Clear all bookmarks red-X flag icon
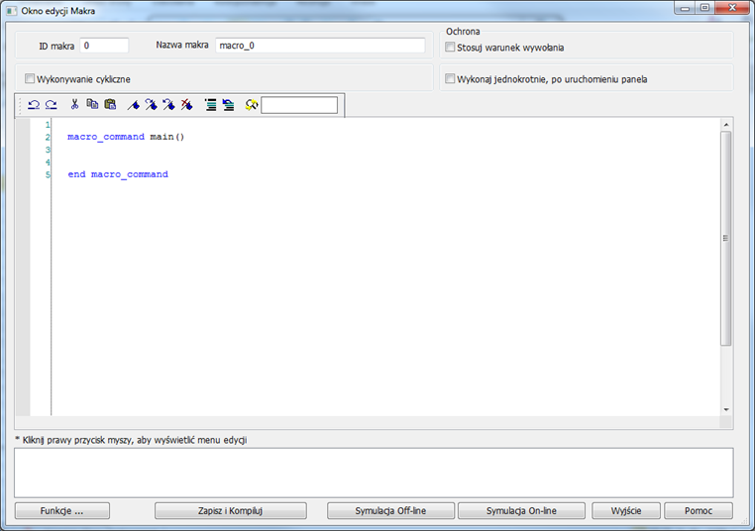The height and width of the screenshot is (531, 755). 187,104
